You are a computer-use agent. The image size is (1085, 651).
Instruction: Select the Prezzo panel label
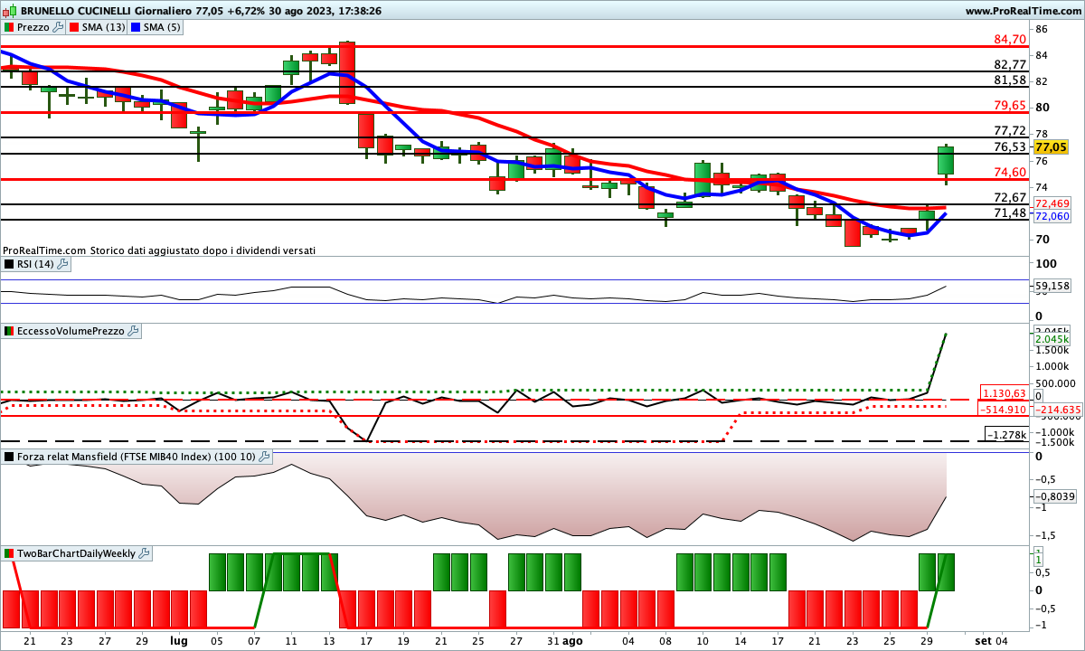coord(33,27)
